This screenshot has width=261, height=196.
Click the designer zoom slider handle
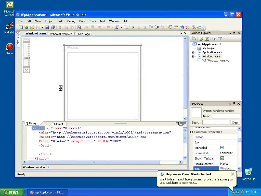coord(26,58)
